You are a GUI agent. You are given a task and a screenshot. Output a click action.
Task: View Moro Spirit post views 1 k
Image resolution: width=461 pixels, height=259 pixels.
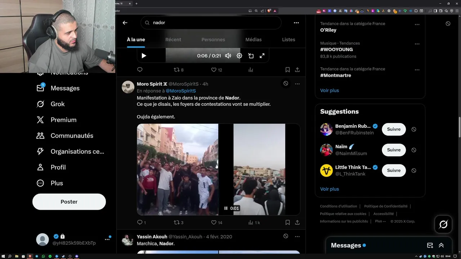coord(254,223)
